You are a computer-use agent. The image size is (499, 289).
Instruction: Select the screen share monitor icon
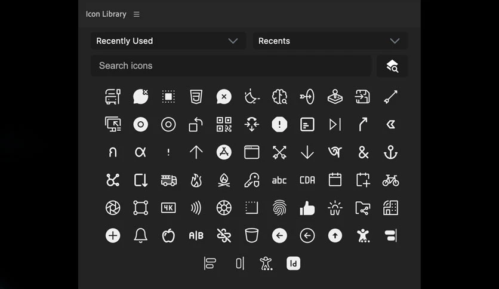tap(113, 124)
